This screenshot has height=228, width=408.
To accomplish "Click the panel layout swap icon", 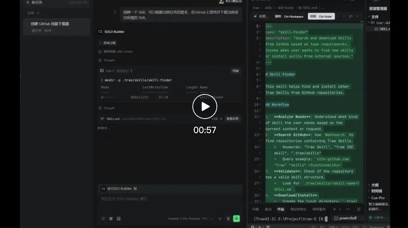I will [359, 209].
